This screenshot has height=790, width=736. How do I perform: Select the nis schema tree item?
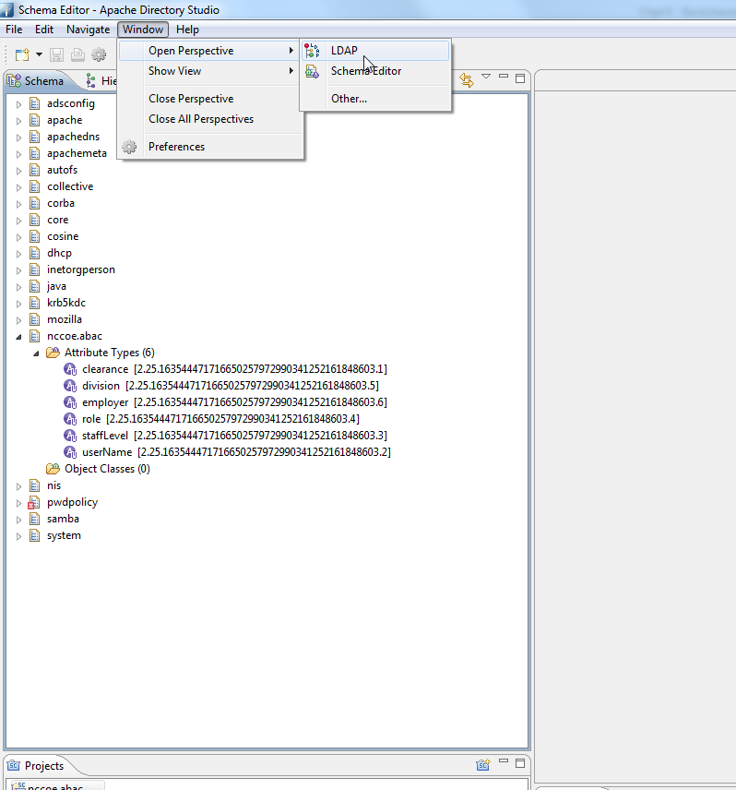[x=53, y=485]
